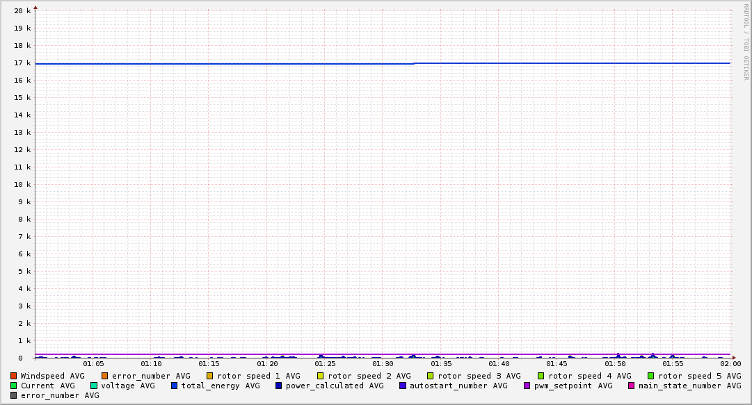Viewport: 752px width, 405px height.
Task: Click the 01:20 time axis label
Action: [x=267, y=364]
